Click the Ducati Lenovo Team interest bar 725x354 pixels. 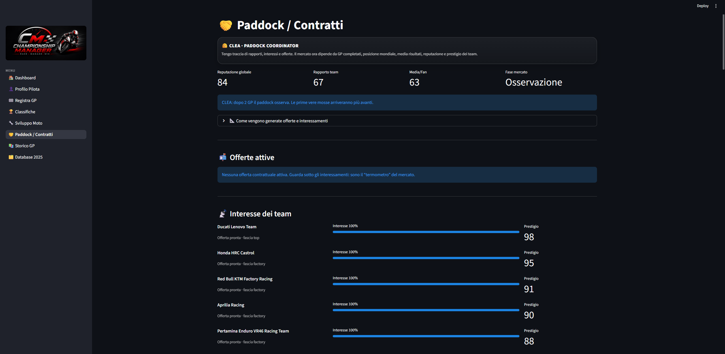[x=426, y=232]
